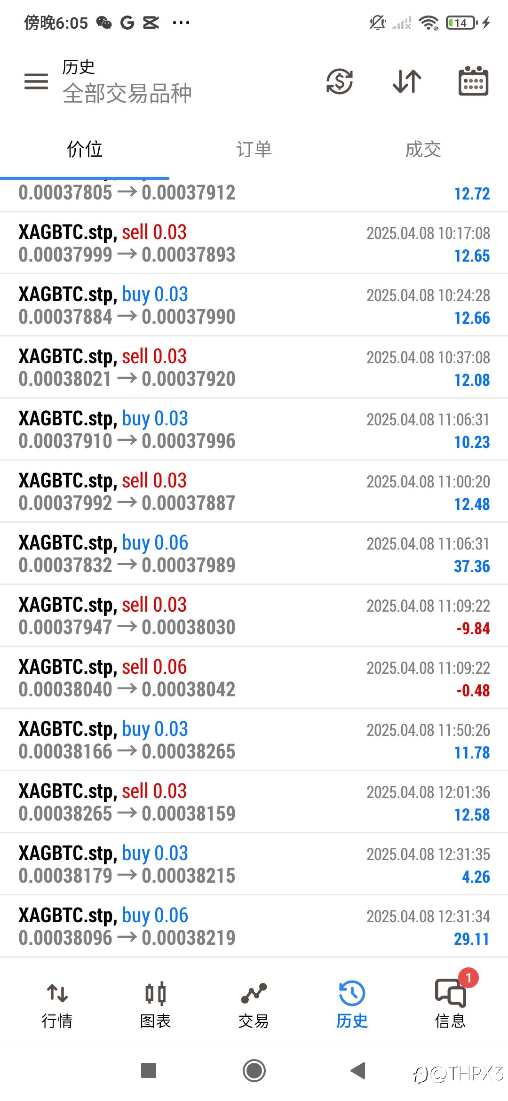The height and width of the screenshot is (1101, 508).
Task: Switch to the 订单 tab
Action: click(254, 150)
